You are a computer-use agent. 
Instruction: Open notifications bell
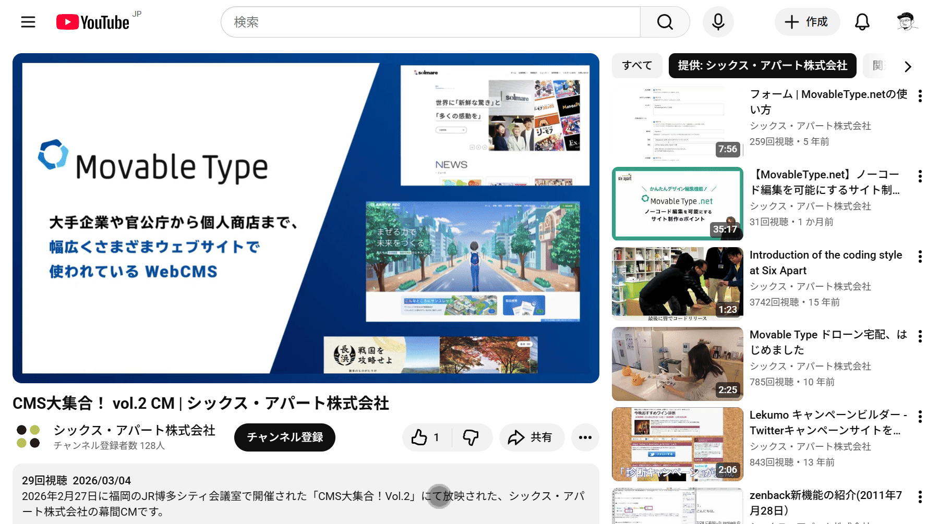(862, 22)
